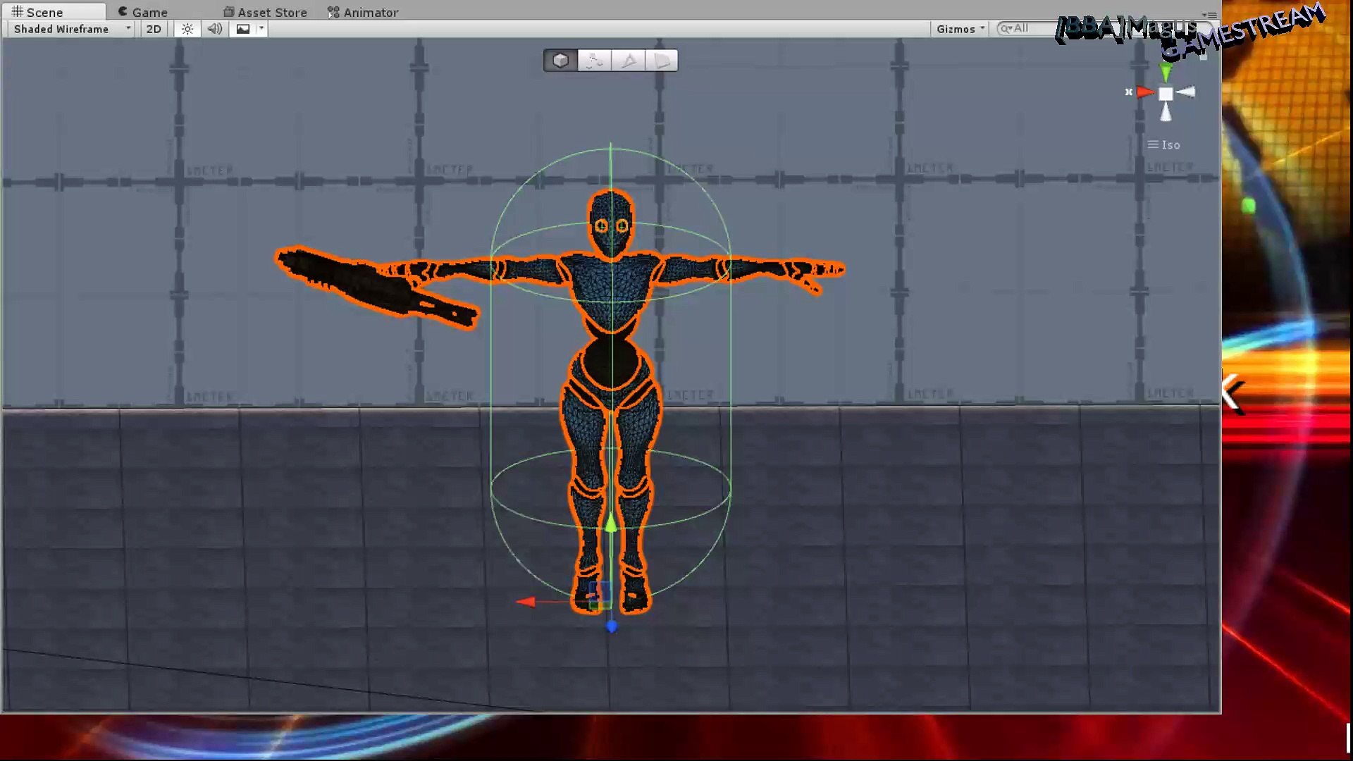
Task: Select the fourth overlay toolbar icon
Action: 662,61
